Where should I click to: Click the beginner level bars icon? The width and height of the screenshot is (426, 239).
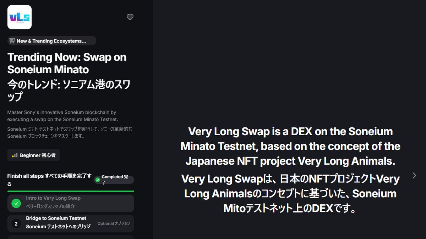(15, 155)
